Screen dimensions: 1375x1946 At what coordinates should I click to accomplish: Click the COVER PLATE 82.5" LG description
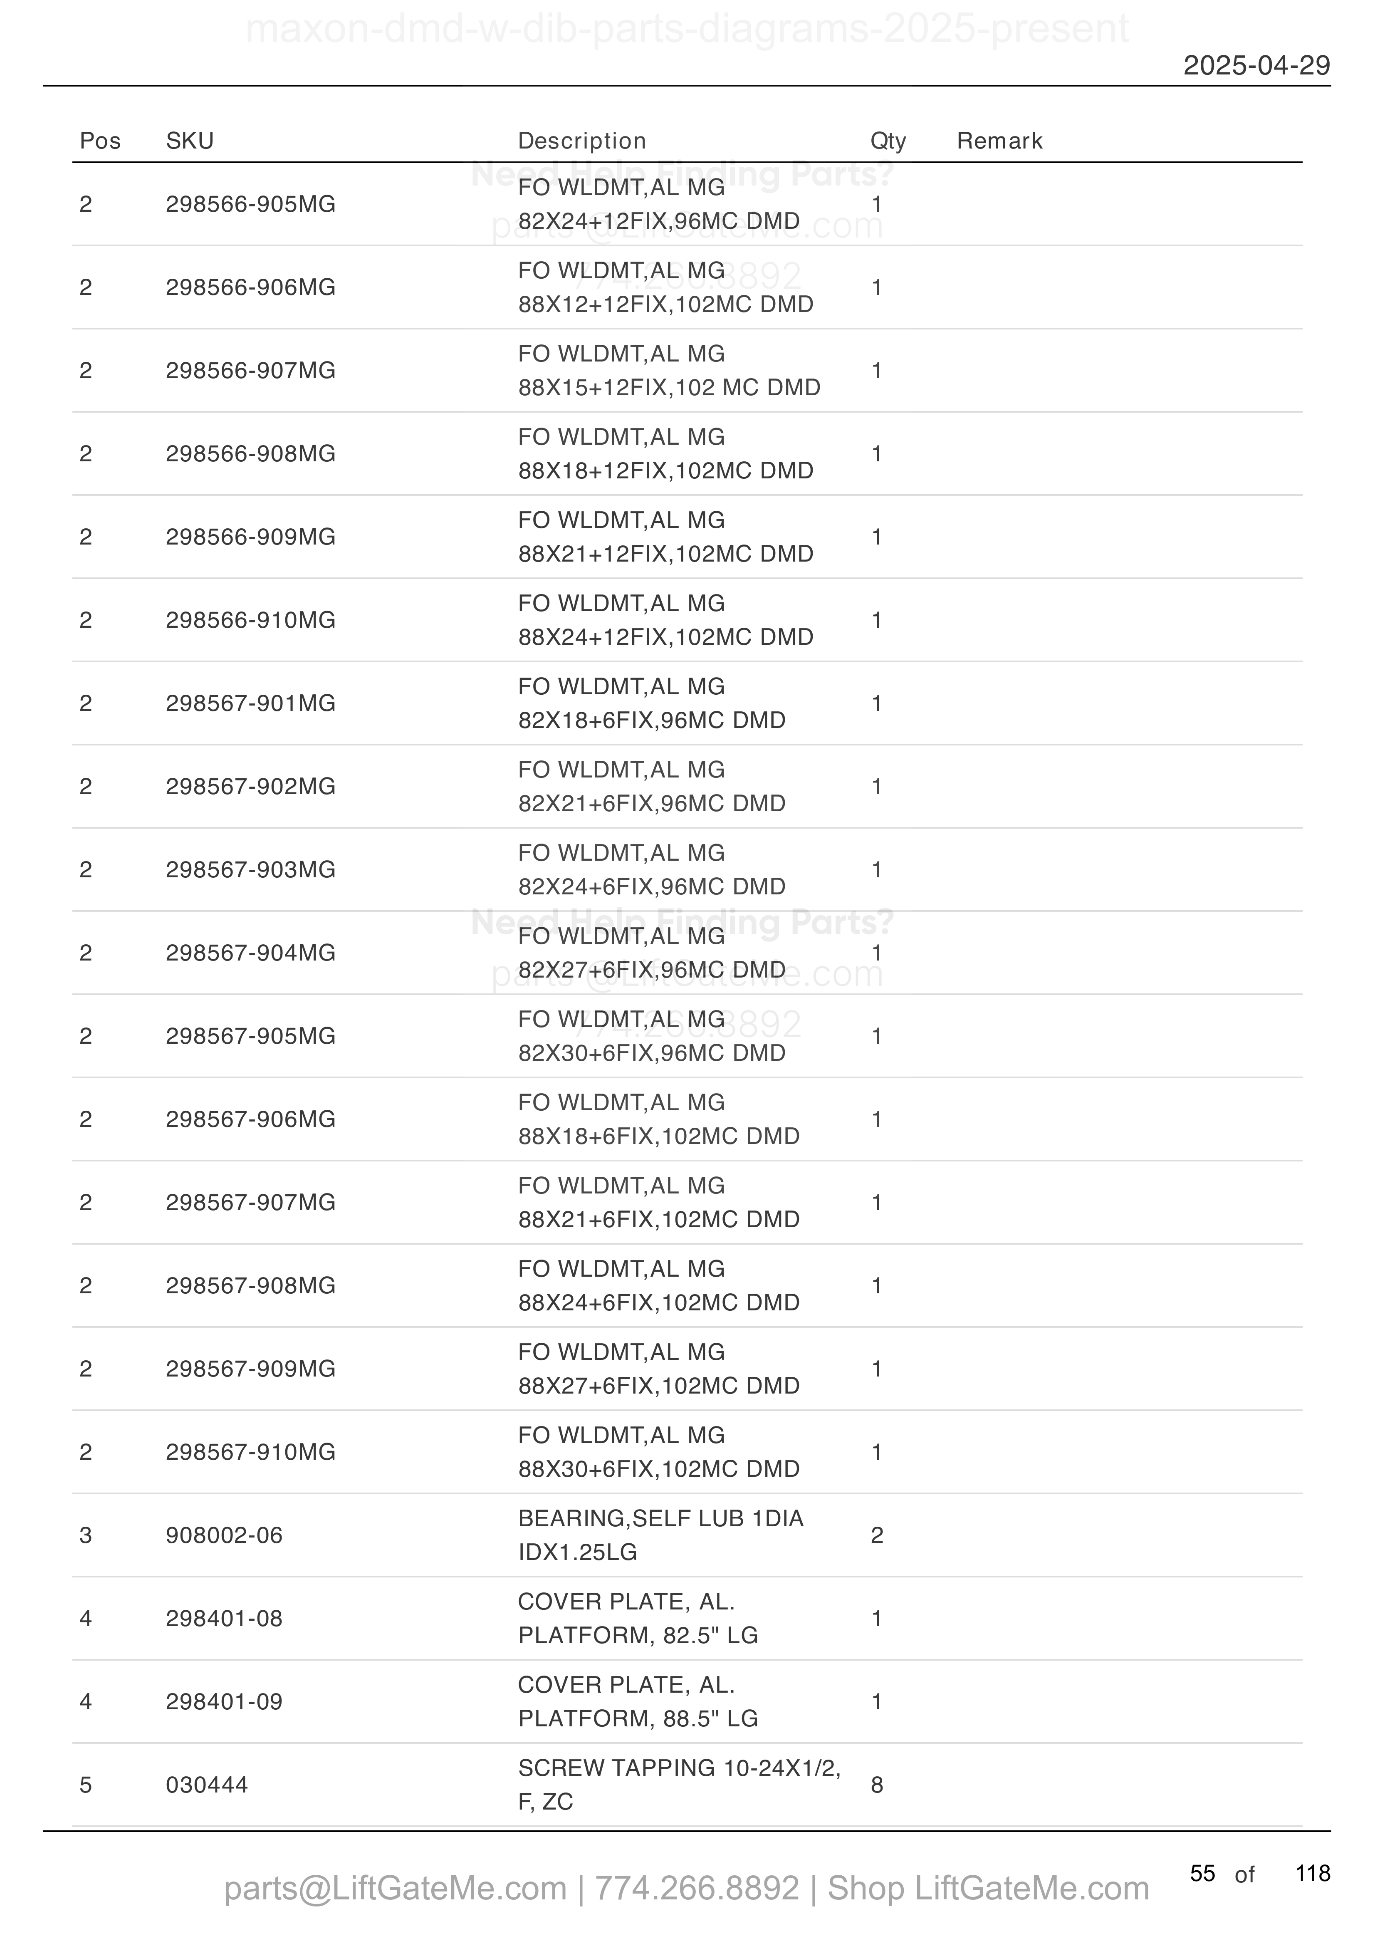637,1618
